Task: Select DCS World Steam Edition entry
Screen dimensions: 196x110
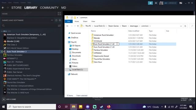Action: (x=18, y=48)
